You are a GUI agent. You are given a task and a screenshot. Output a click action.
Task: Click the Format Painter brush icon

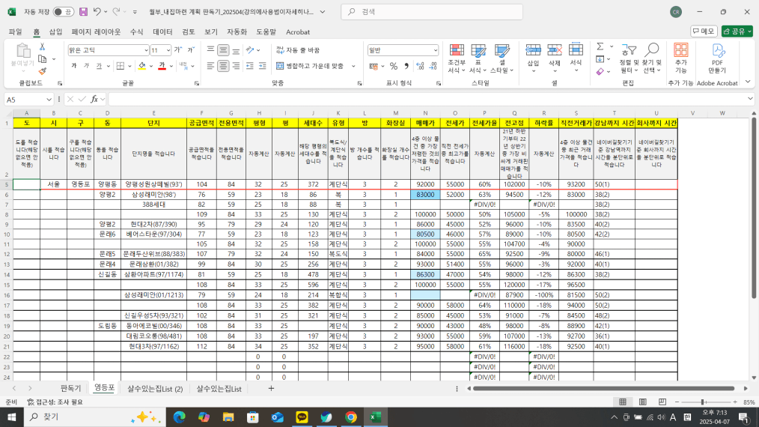click(x=42, y=71)
